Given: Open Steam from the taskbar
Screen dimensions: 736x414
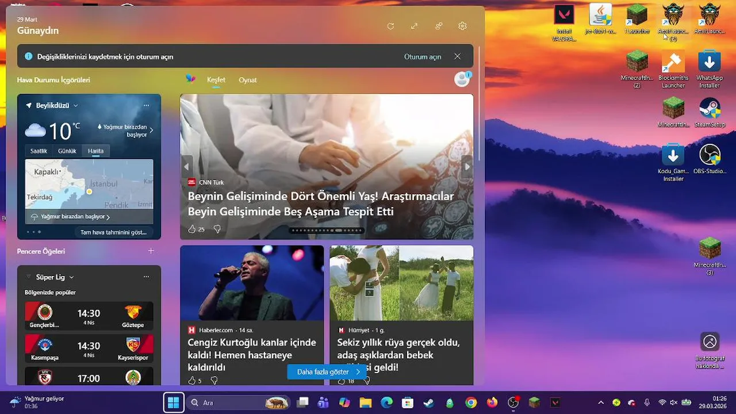Looking at the screenshot, I should [429, 402].
